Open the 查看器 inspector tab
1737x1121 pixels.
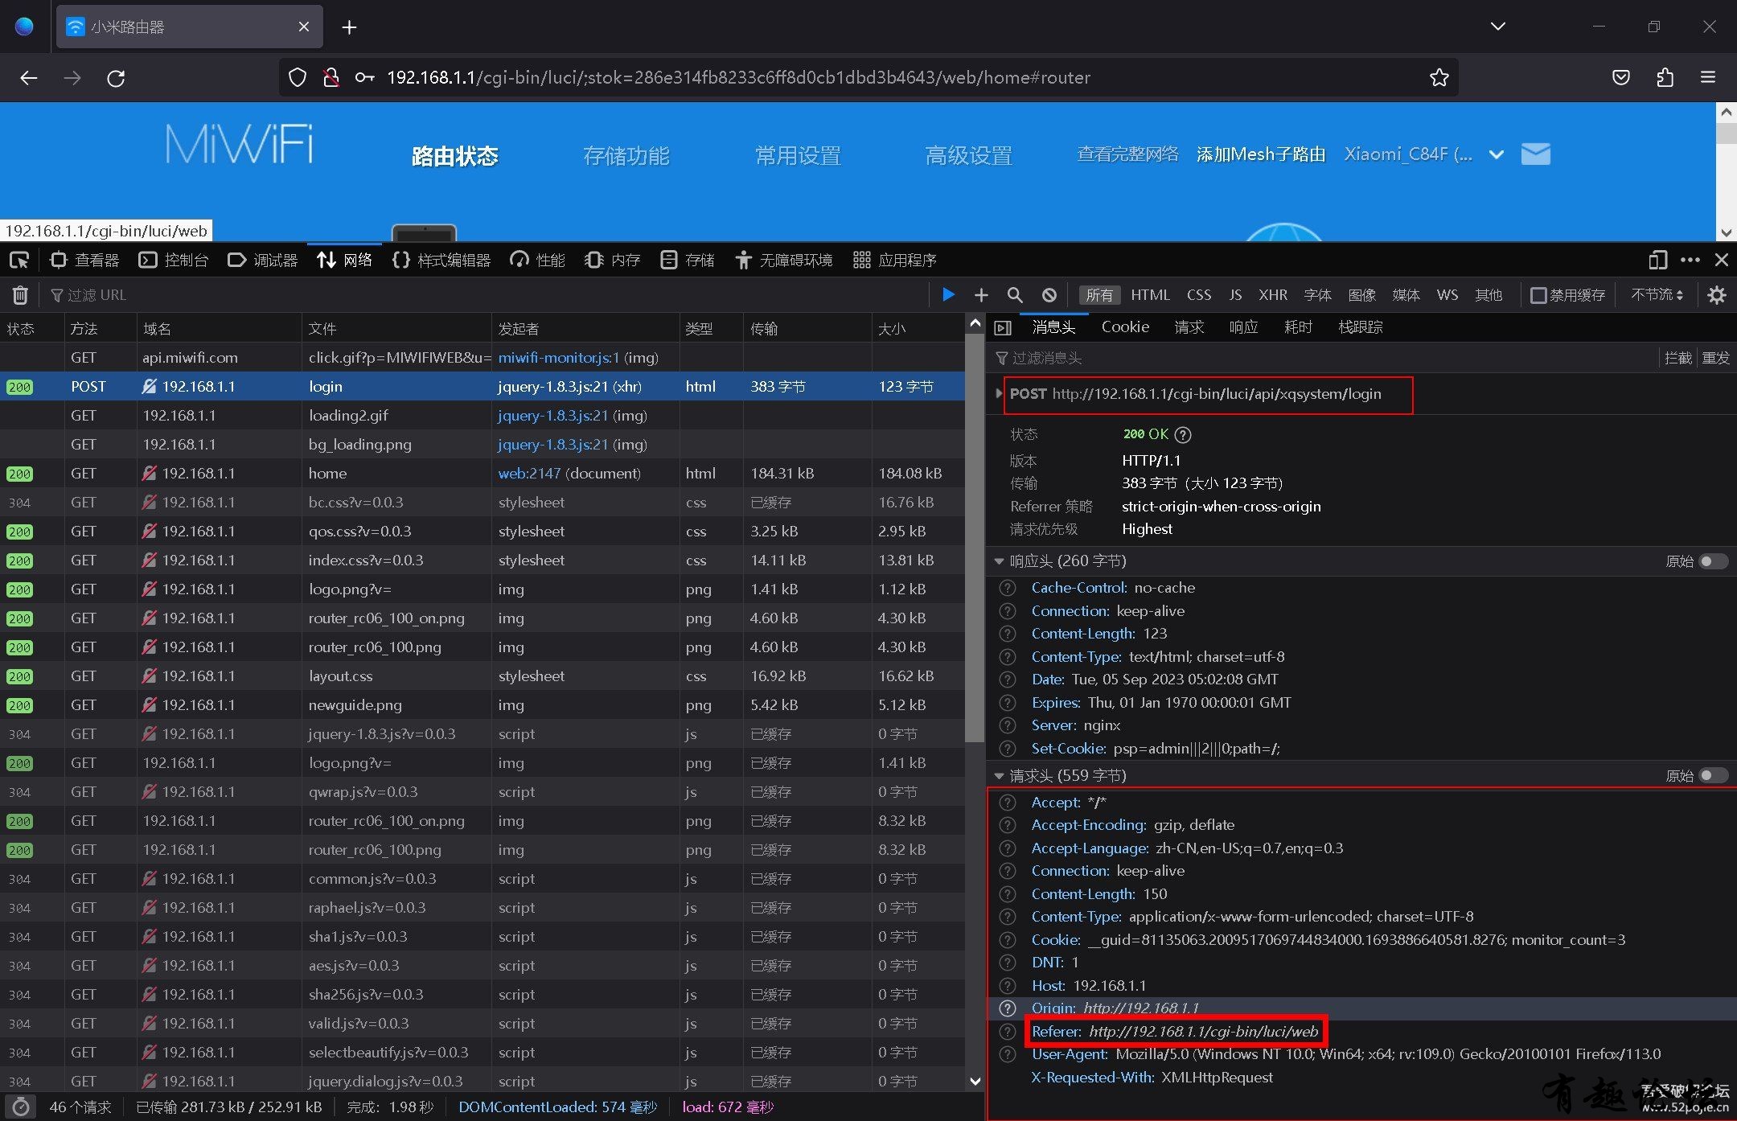(85, 260)
